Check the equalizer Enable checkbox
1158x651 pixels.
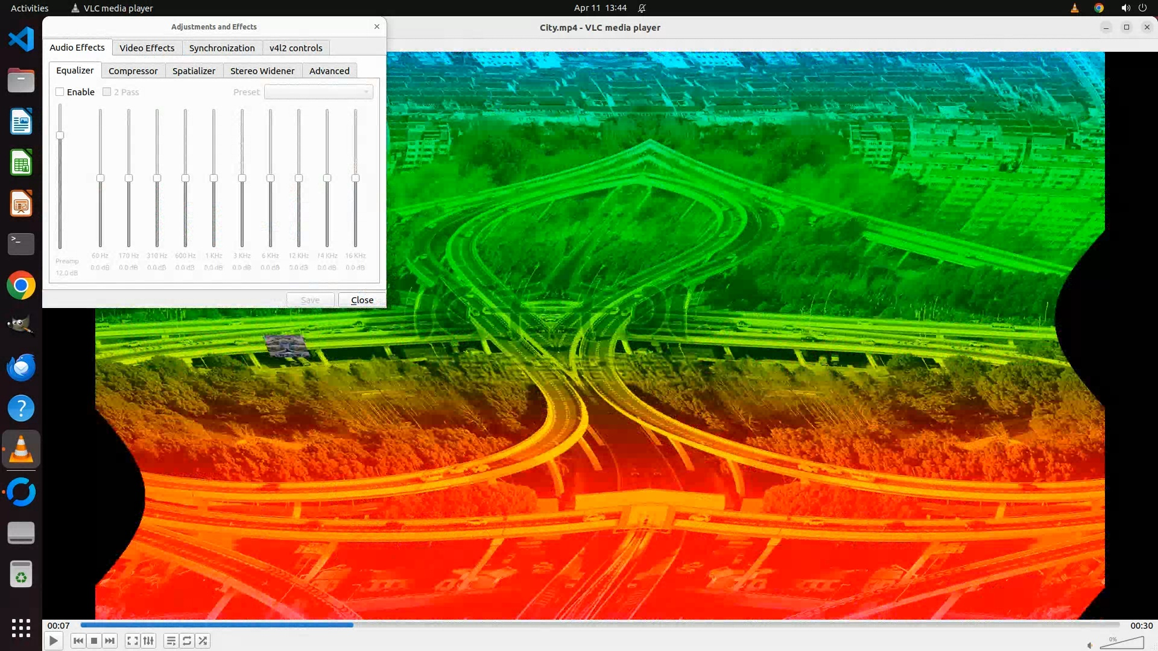pos(60,92)
